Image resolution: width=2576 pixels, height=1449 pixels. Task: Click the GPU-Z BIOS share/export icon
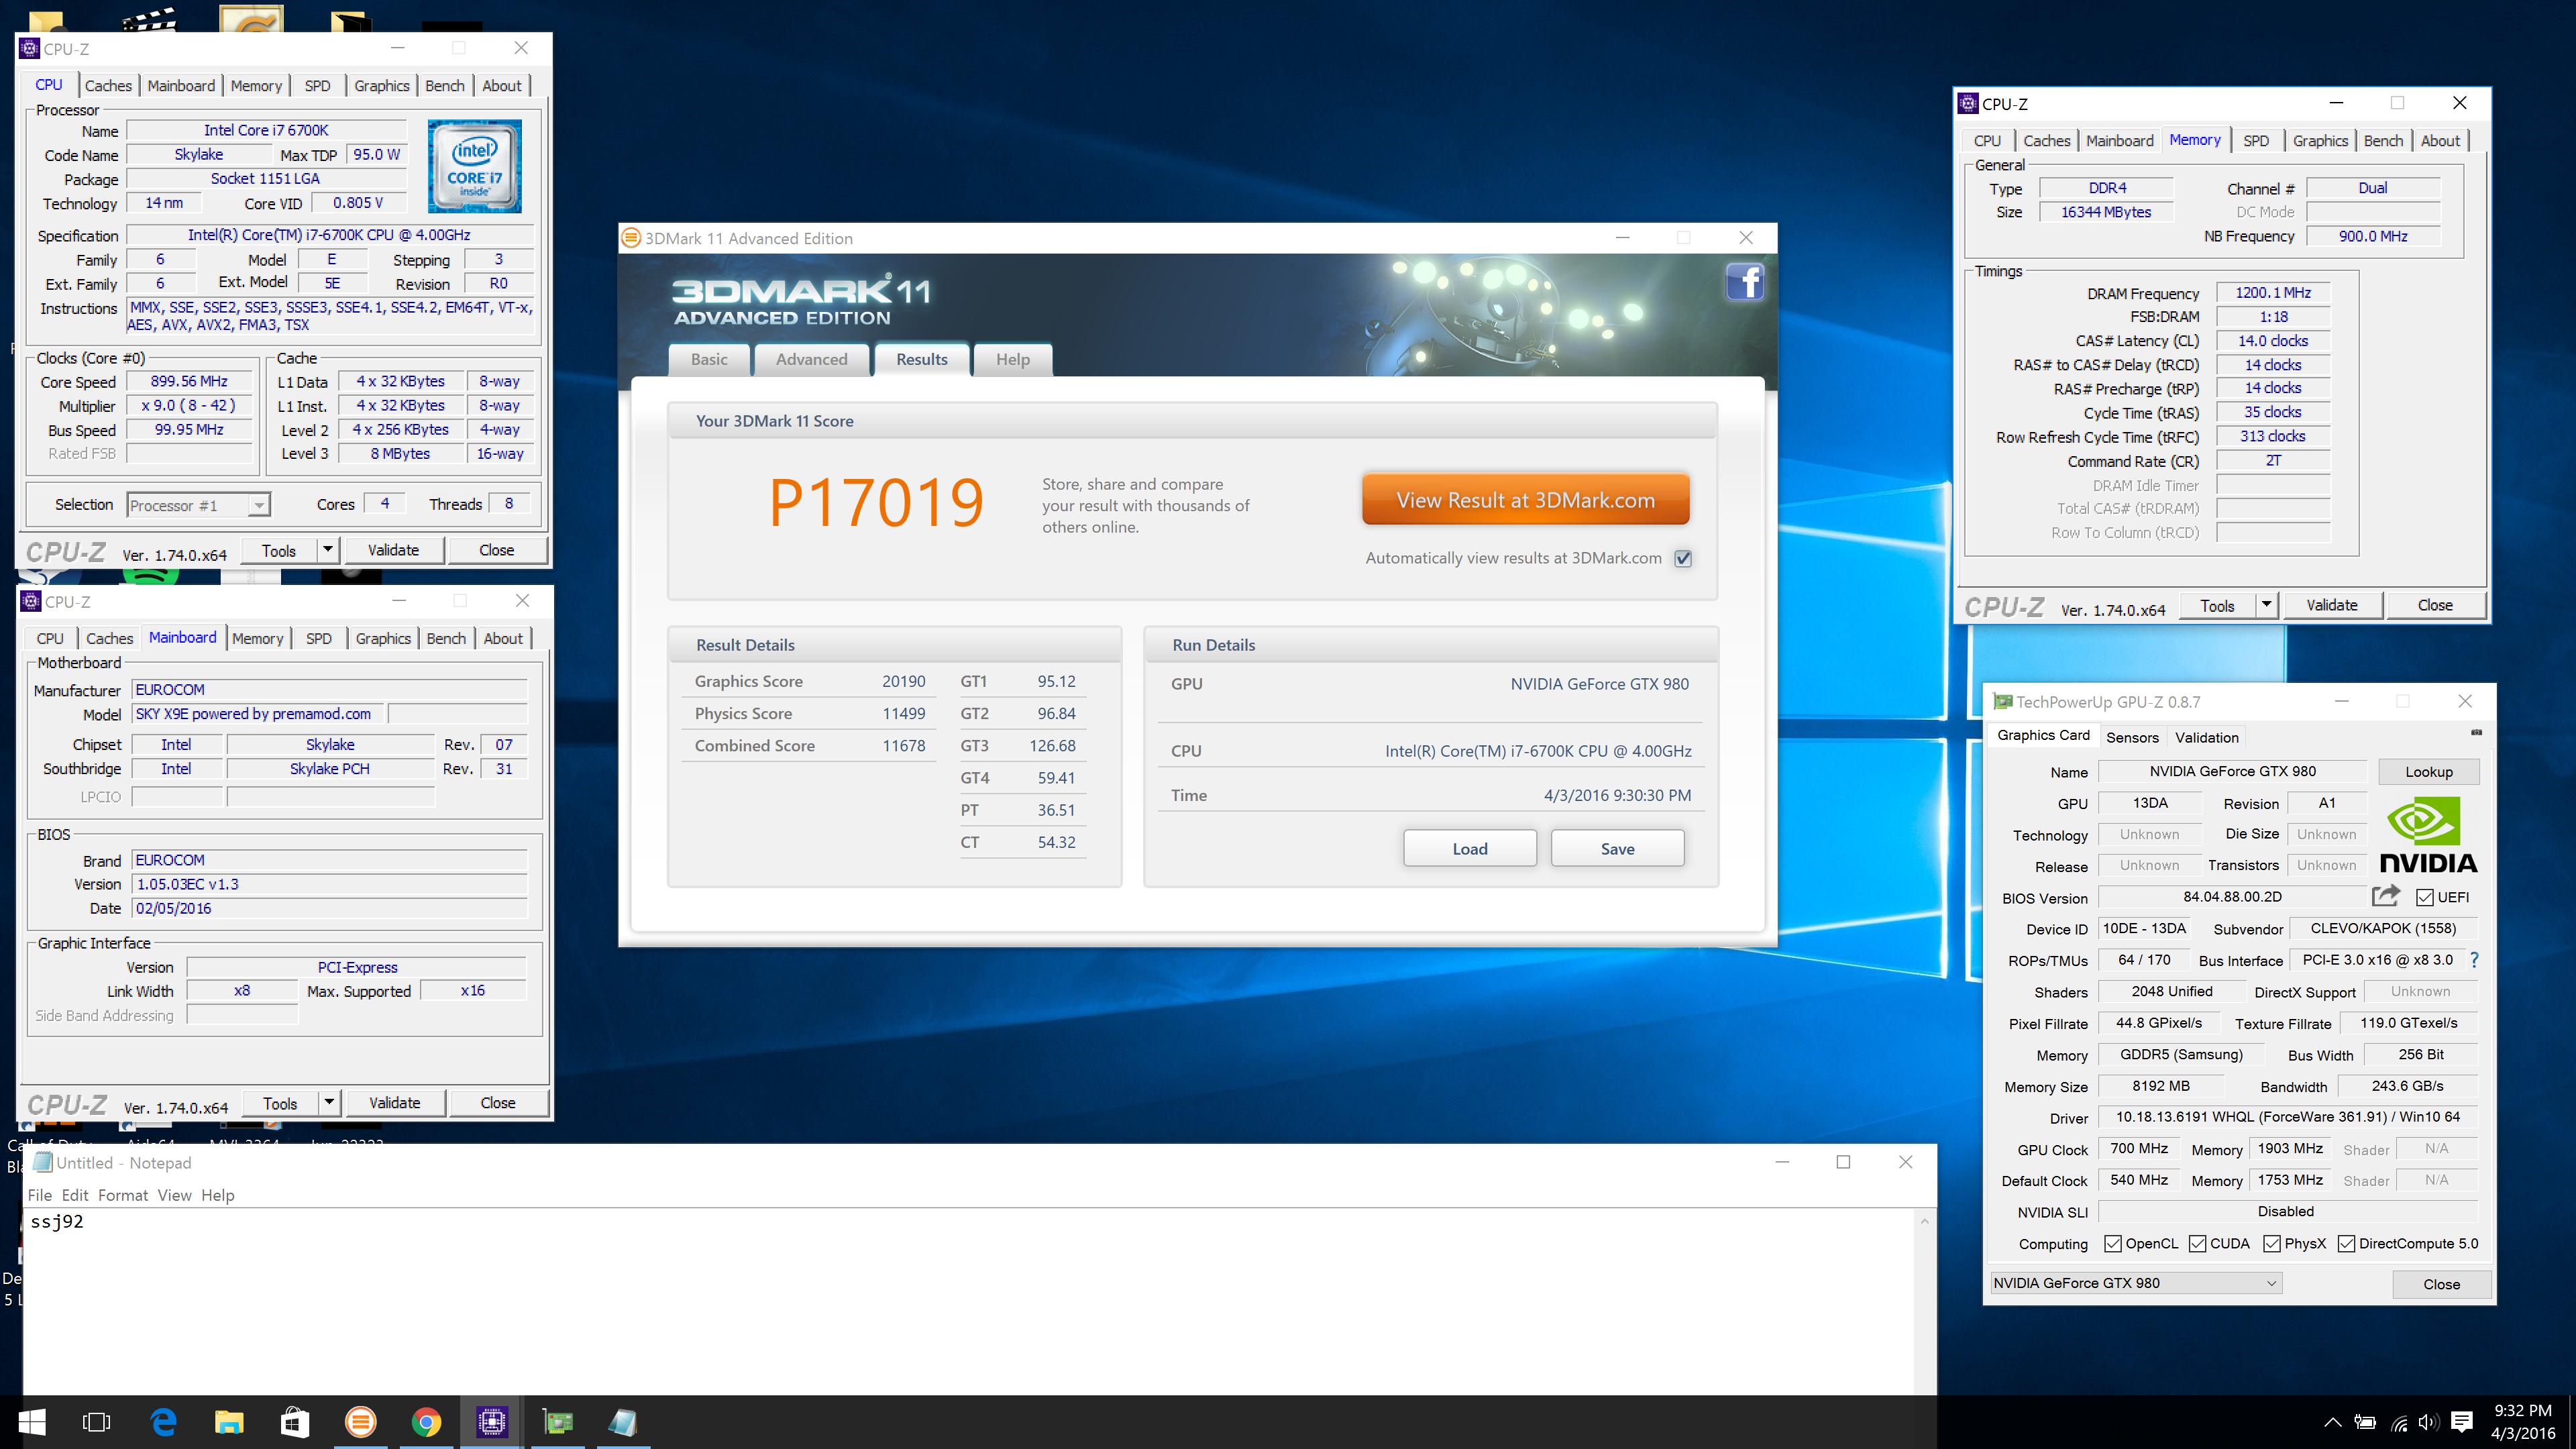point(2386,896)
